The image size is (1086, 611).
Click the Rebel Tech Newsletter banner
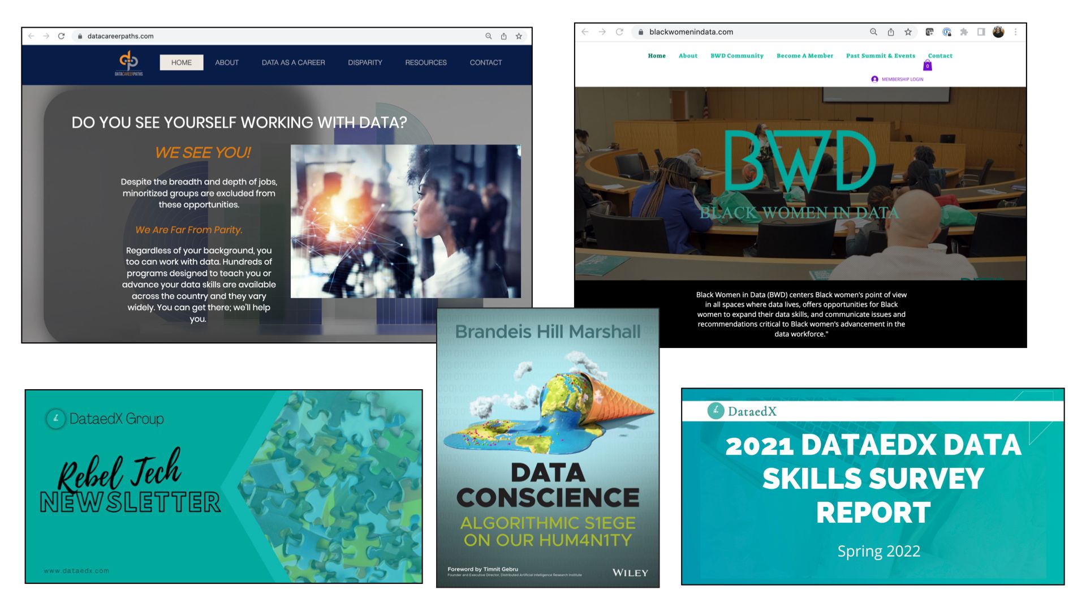click(224, 487)
